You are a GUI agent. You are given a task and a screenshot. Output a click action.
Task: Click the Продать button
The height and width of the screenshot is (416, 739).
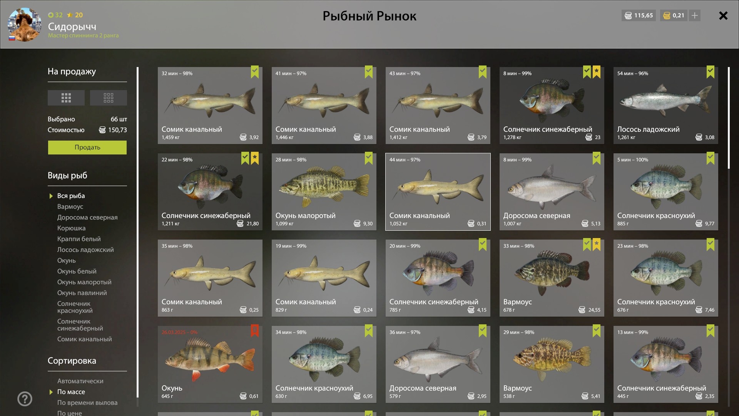pyautogui.click(x=87, y=147)
